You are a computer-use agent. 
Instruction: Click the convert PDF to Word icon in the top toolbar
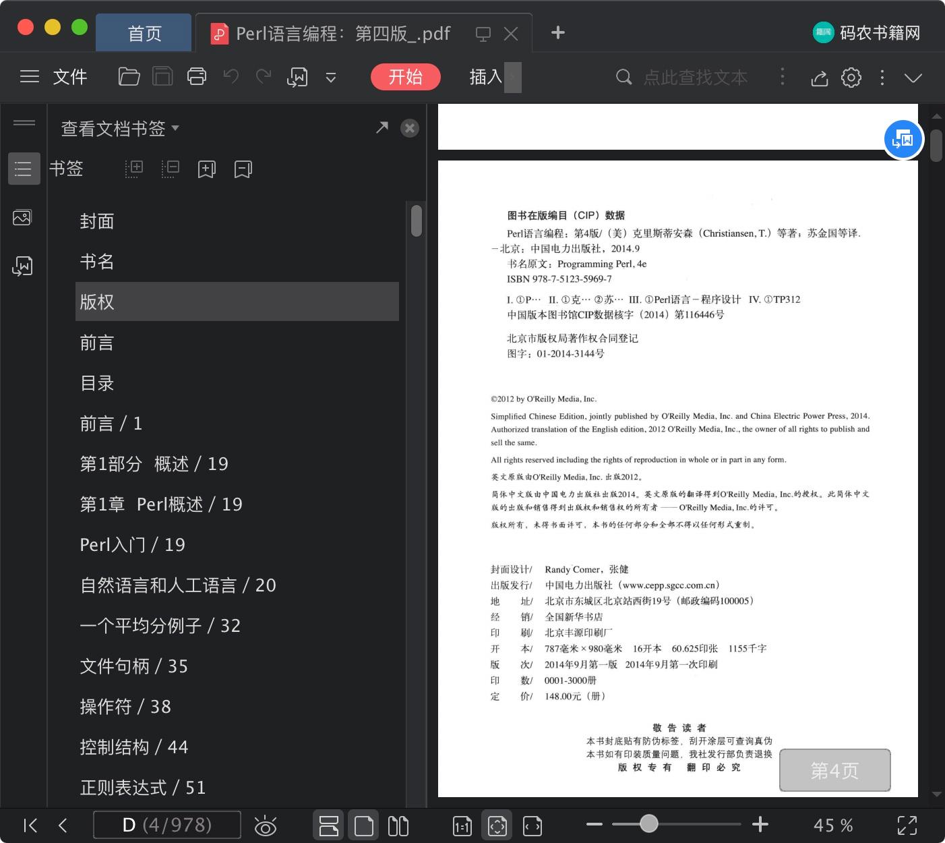[297, 78]
